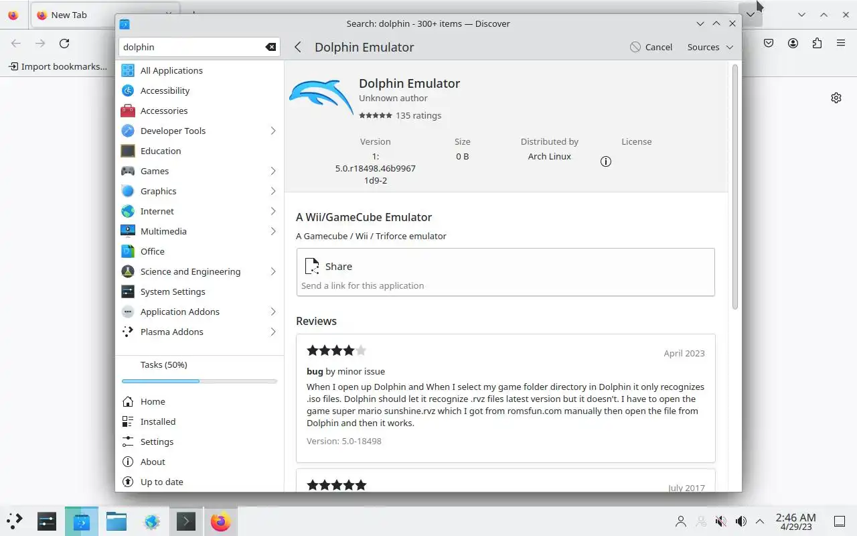Expand Graphics subcategories arrow
Image resolution: width=857 pixels, height=536 pixels.
[273, 191]
